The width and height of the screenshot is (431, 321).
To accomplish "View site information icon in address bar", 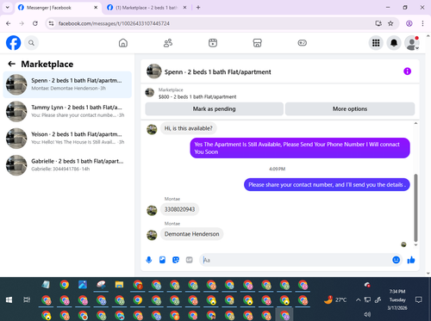I will 51,23.
